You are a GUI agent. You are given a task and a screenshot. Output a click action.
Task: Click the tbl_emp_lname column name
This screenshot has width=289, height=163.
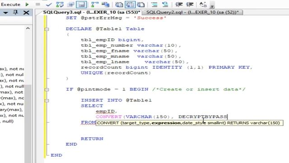[105, 62]
